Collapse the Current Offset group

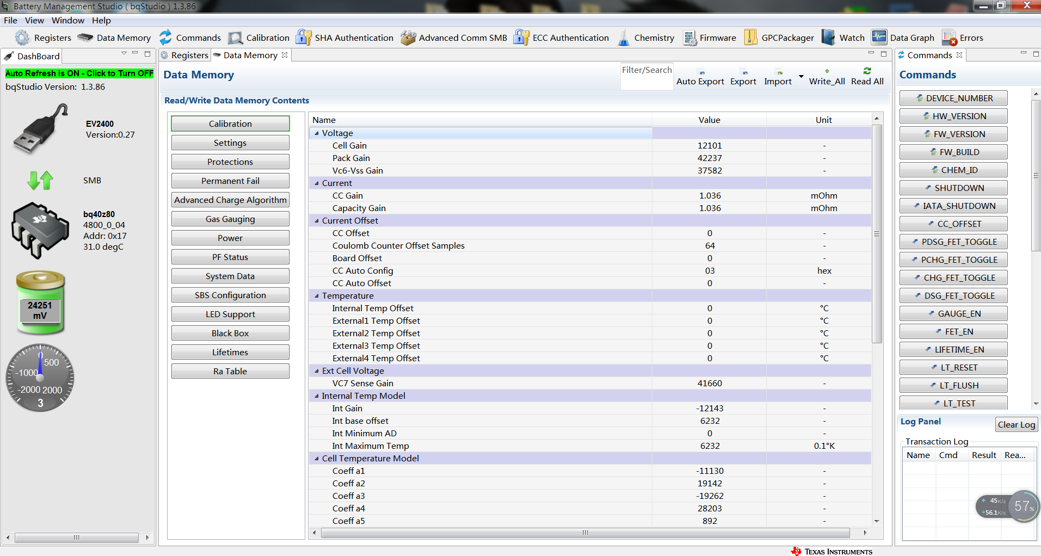click(317, 221)
